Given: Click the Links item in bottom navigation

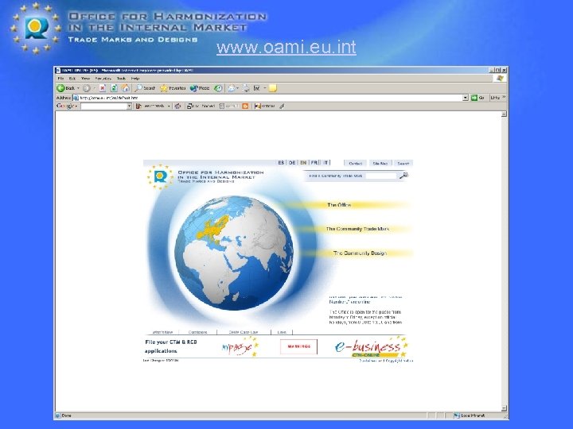Looking at the screenshot, I should 282,332.
